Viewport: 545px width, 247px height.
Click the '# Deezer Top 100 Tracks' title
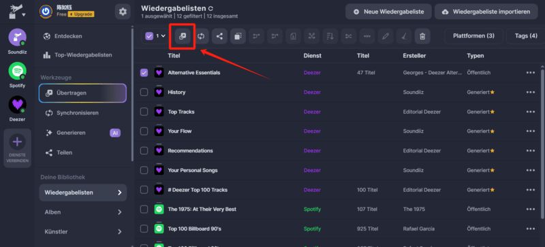[198, 190]
